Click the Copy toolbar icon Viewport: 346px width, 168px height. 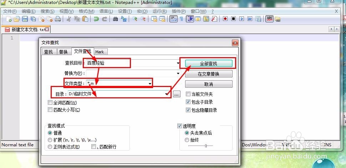click(77, 19)
